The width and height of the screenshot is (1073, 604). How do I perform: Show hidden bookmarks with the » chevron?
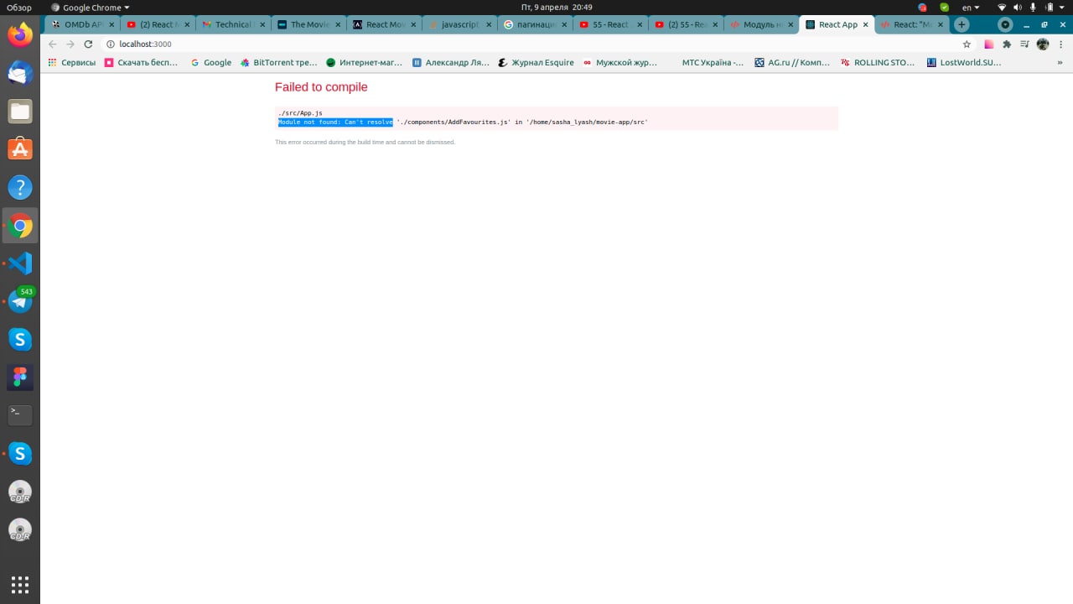coord(1060,62)
